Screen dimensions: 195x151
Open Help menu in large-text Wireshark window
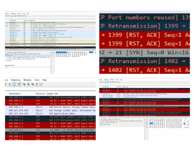[x=44, y=80]
